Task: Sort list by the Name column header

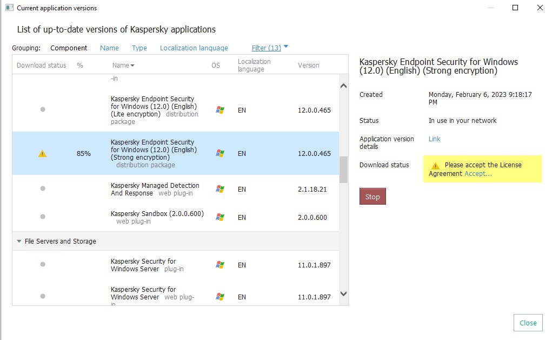Action: (123, 66)
